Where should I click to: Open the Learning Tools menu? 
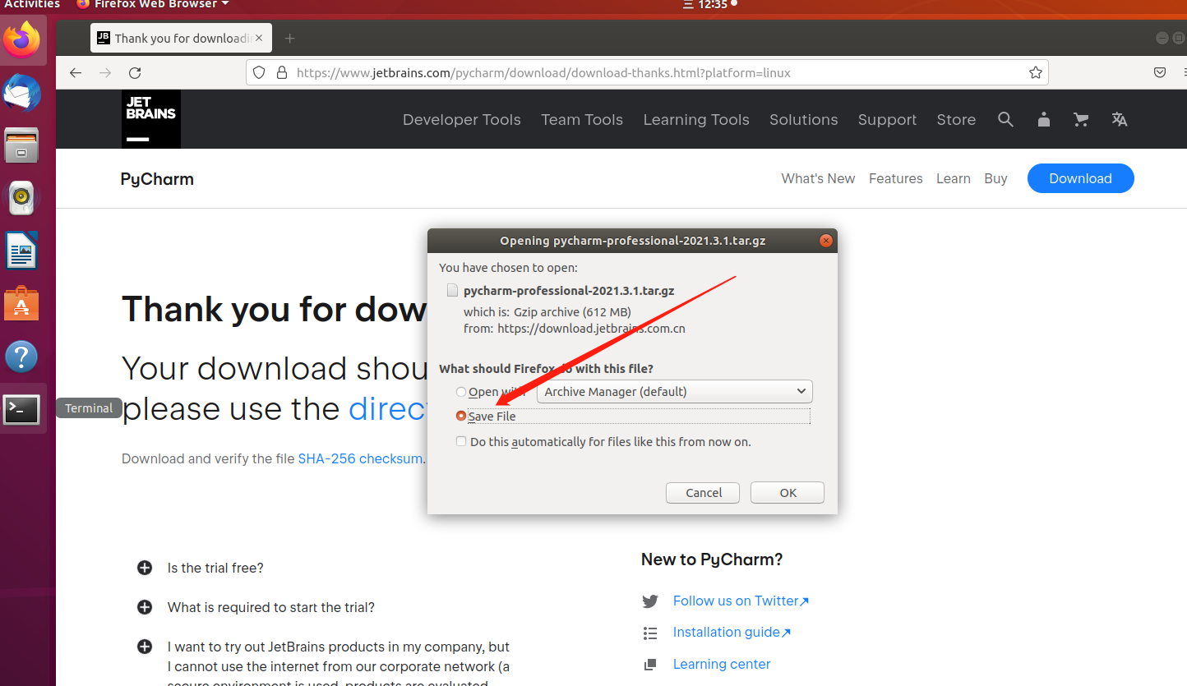696,119
